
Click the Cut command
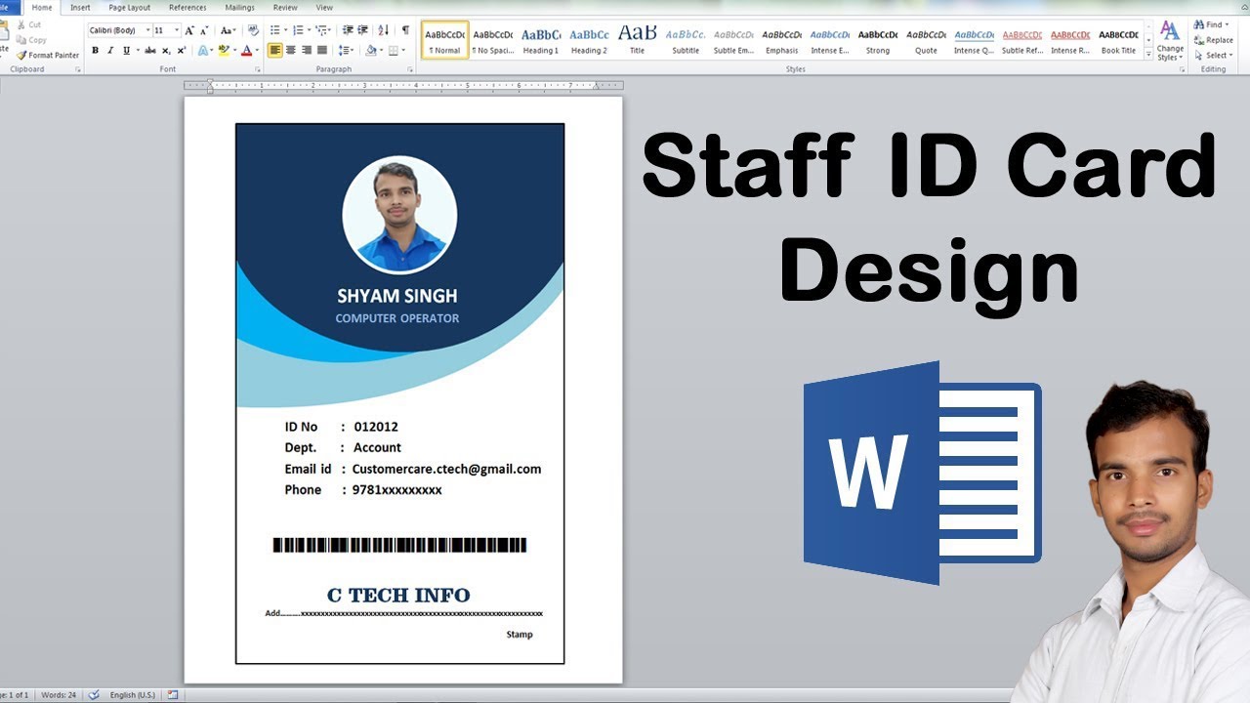pos(29,24)
